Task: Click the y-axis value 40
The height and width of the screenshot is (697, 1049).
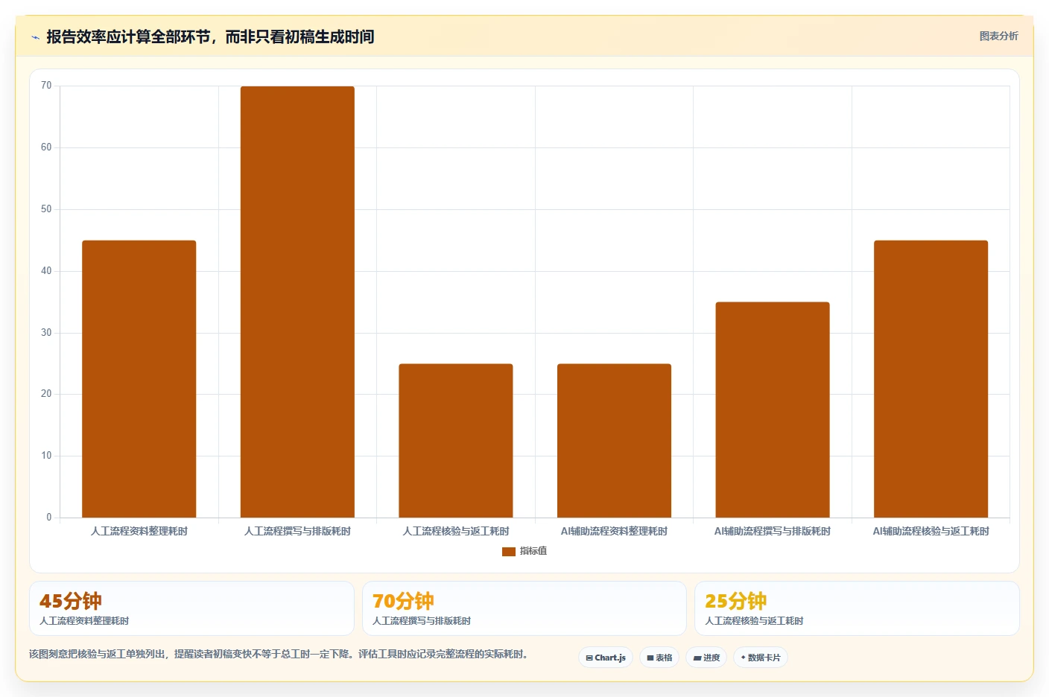Action: 46,271
